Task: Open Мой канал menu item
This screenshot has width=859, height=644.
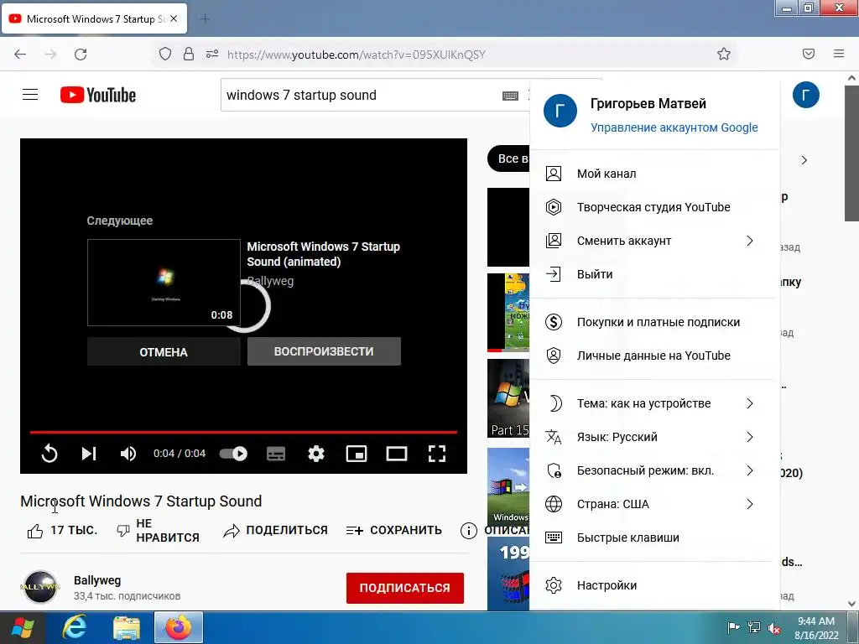Action: (654, 174)
